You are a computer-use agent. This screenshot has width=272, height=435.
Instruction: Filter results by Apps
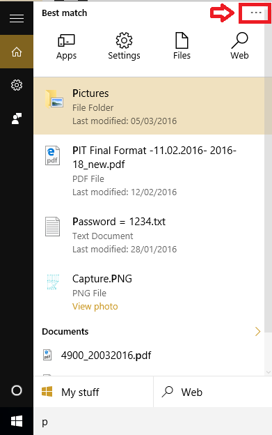(66, 46)
